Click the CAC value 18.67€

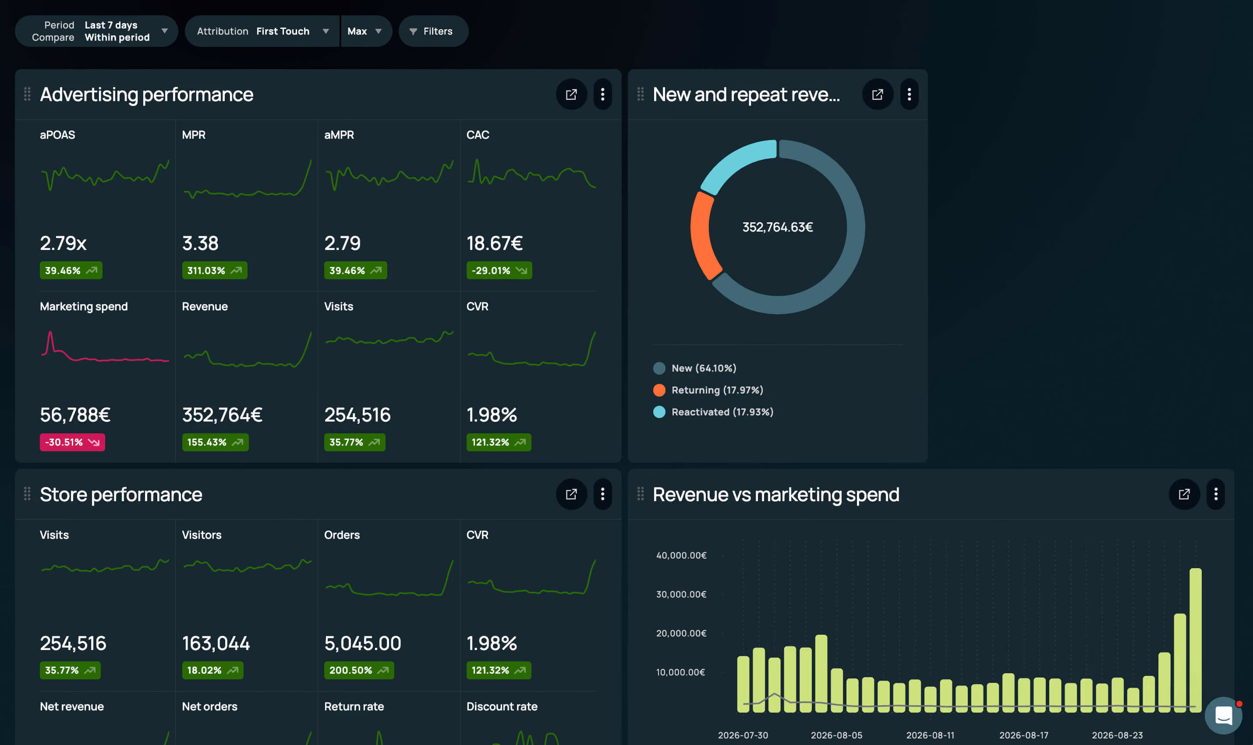[494, 243]
